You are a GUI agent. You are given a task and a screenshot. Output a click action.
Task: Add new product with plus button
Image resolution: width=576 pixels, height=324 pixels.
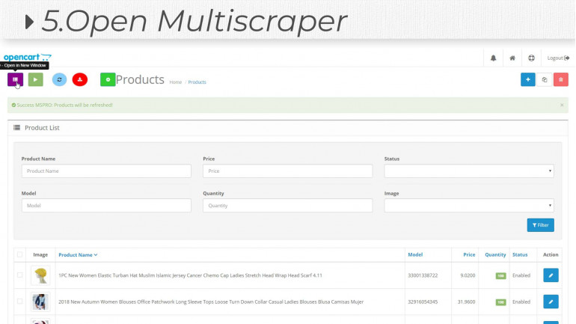point(528,79)
